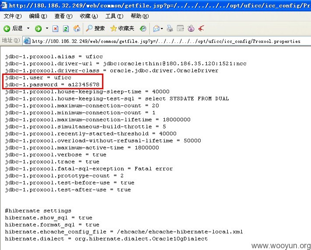Expand the Mail dropdown arrow
Screen dimensions: 311x250
coord(162,28)
